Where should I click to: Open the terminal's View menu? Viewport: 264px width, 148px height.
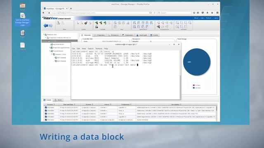[x=84, y=49]
